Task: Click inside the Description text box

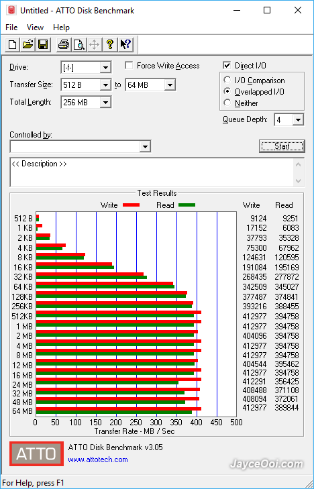Action: click(153, 172)
